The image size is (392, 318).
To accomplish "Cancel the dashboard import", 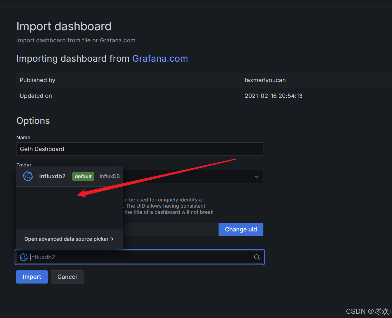I will click(x=67, y=277).
